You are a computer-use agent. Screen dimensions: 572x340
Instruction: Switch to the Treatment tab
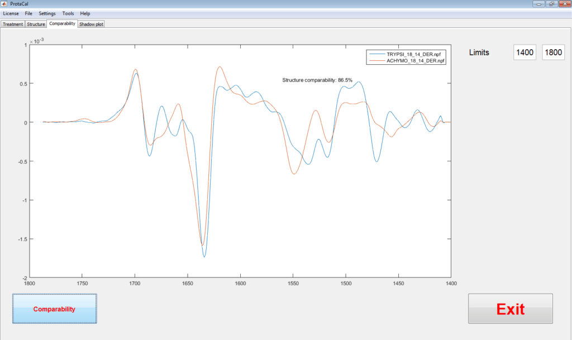tap(13, 24)
